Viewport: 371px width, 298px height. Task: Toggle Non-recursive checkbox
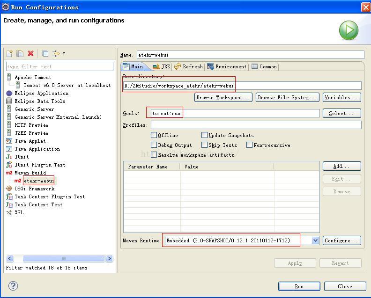click(249, 145)
